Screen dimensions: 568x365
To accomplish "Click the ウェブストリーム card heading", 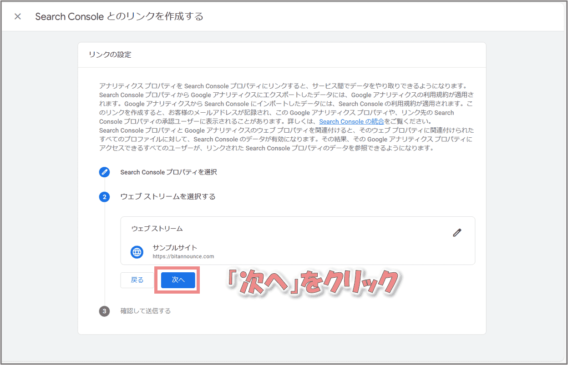I will [157, 229].
